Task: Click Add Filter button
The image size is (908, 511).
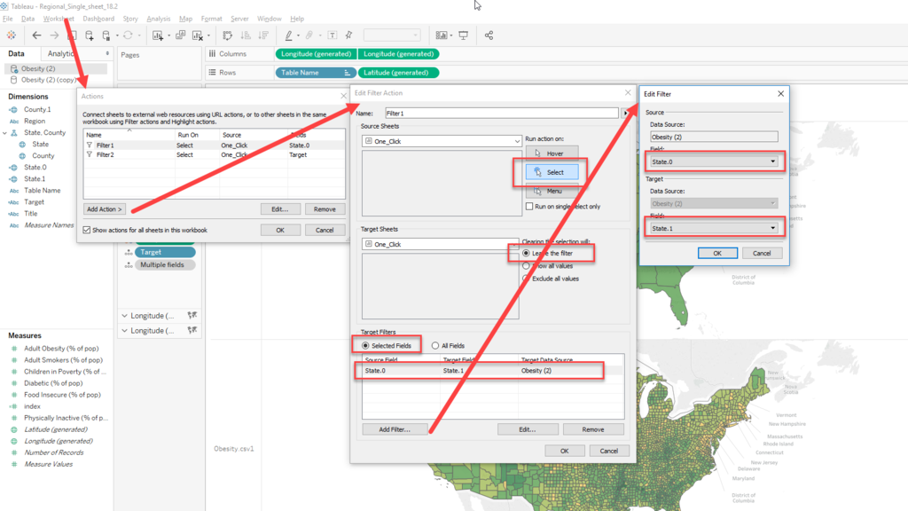Action: click(395, 429)
